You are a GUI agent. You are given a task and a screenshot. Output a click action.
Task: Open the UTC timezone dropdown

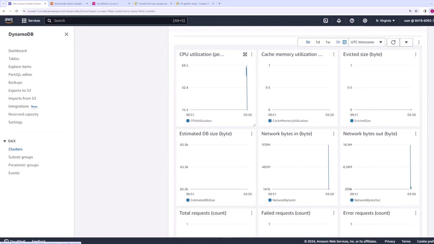point(367,42)
